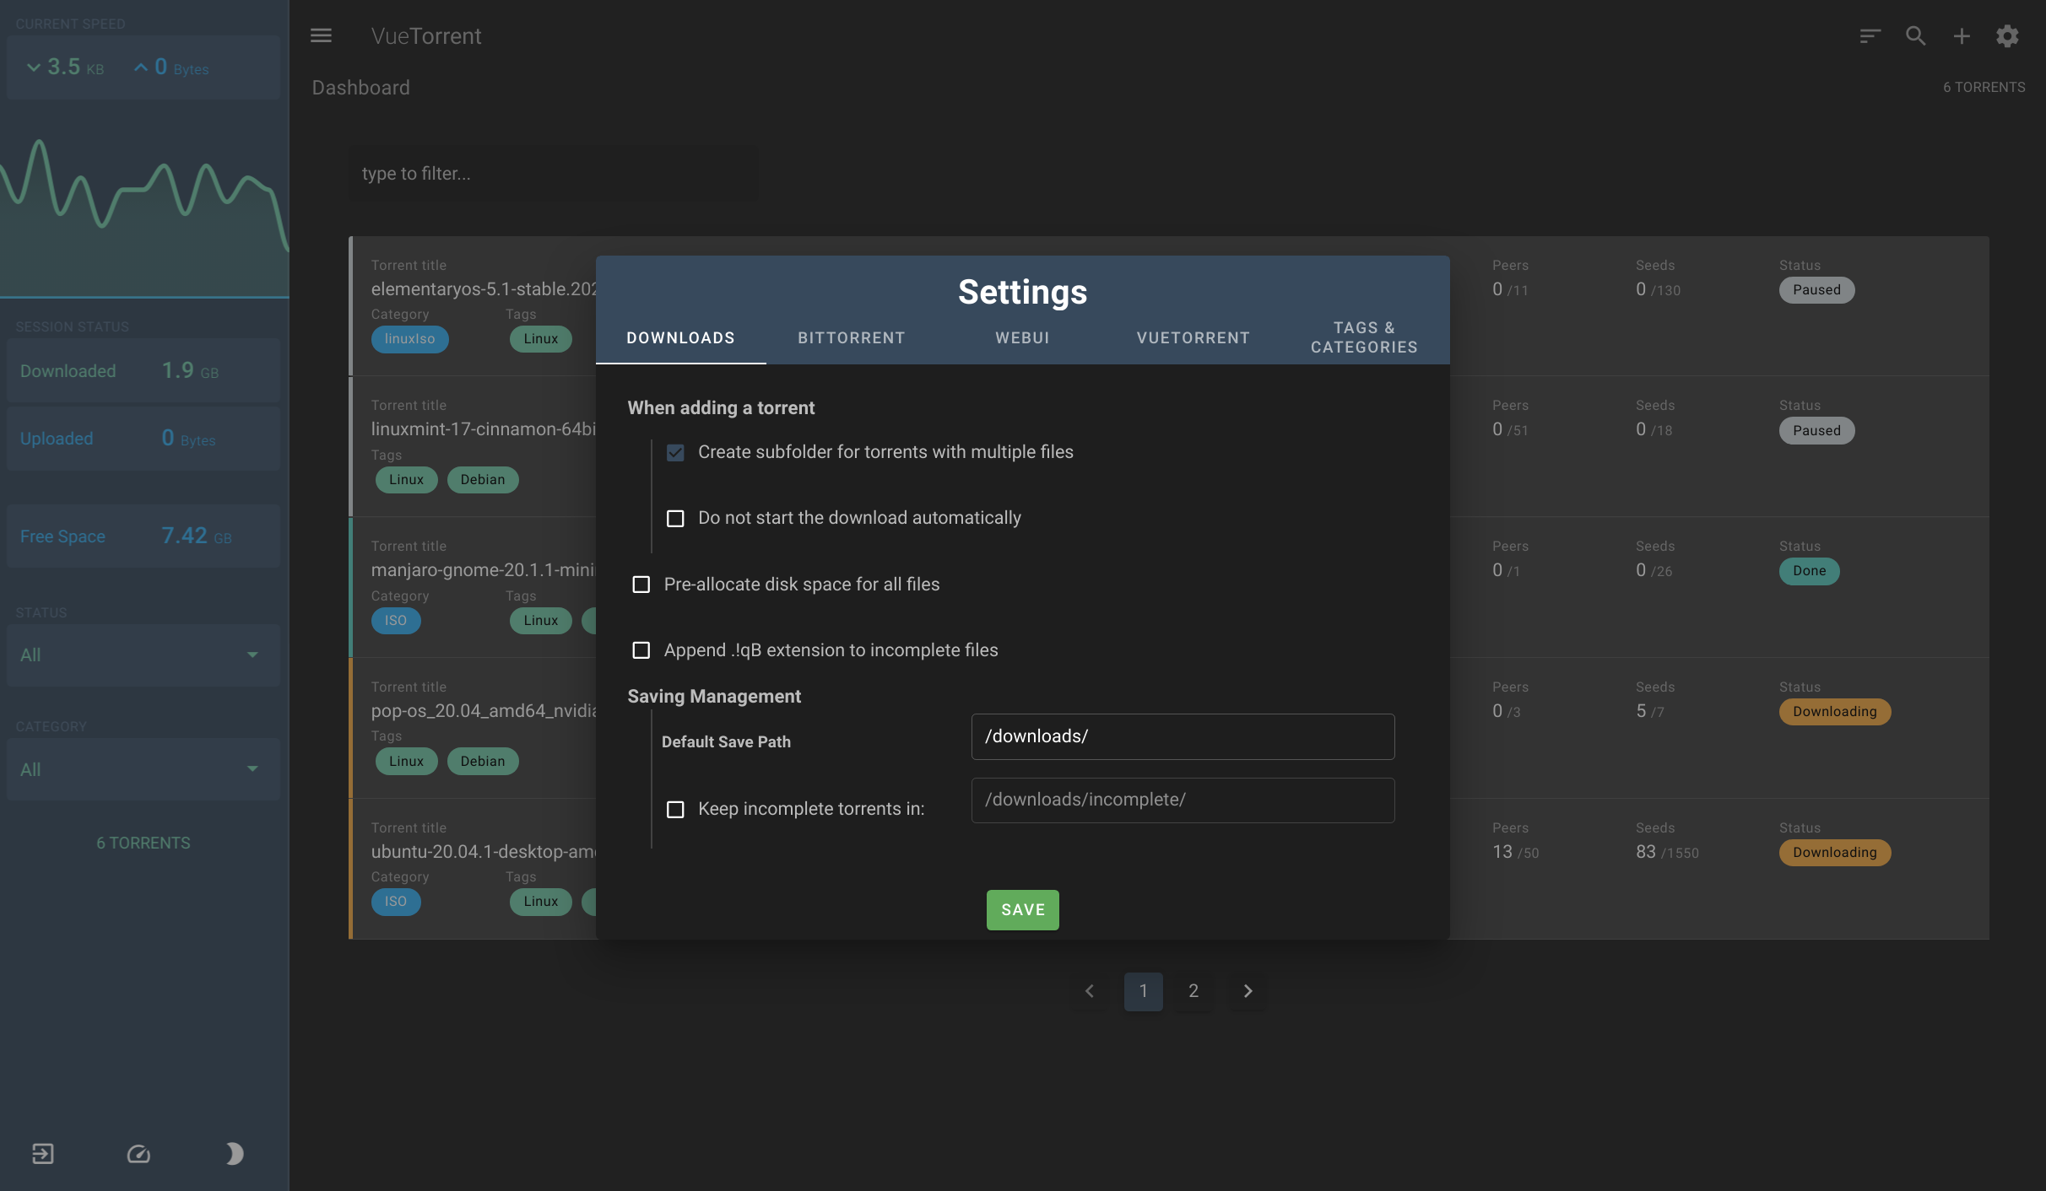Expand the Status filter dropdown
Image resolution: width=2046 pixels, height=1191 pixels.
(143, 655)
